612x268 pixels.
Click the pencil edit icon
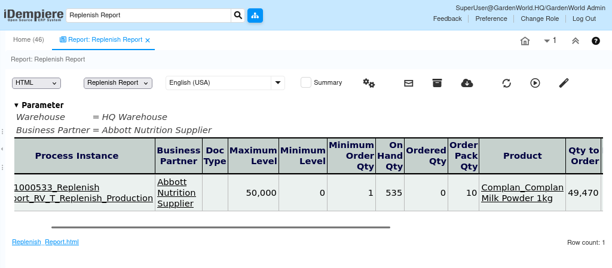click(x=564, y=83)
